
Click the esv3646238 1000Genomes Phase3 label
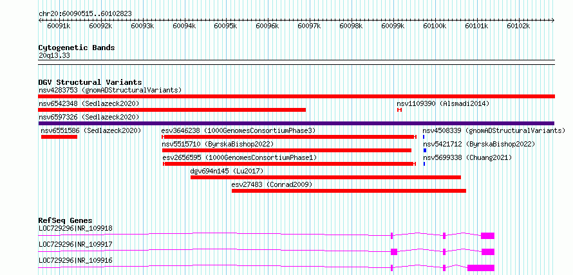(238, 130)
